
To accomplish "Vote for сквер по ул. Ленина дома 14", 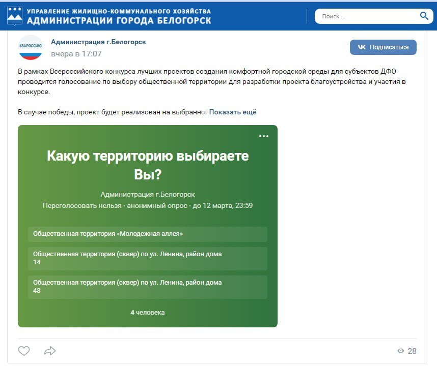I will 148,258.
